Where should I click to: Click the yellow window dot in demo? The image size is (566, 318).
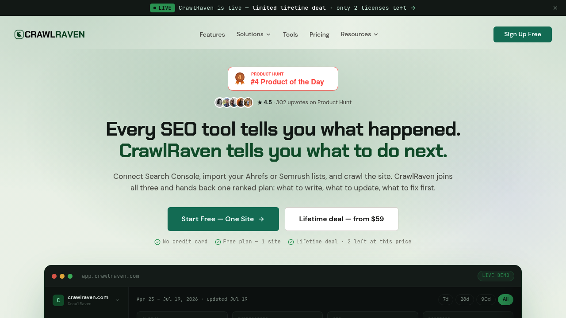pyautogui.click(x=62, y=276)
